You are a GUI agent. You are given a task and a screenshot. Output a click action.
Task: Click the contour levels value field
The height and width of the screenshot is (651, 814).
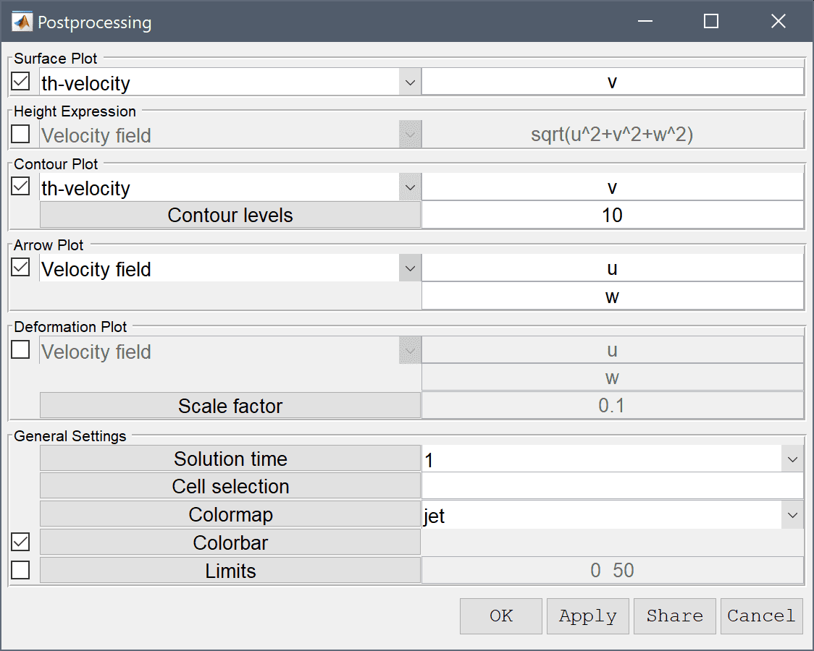pos(613,215)
